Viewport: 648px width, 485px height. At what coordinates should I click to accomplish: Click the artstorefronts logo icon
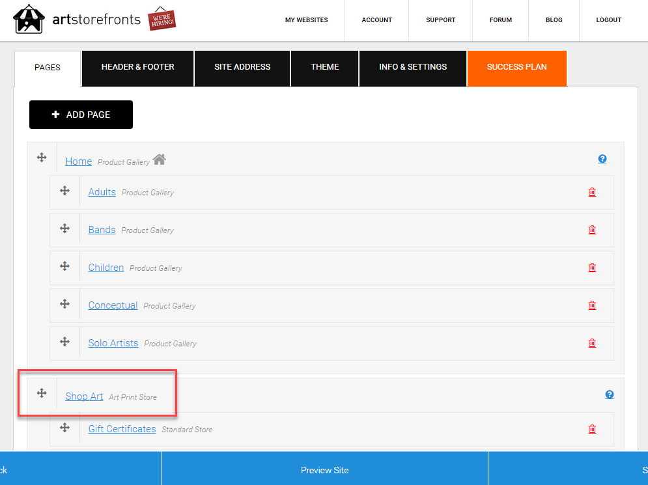(29, 19)
